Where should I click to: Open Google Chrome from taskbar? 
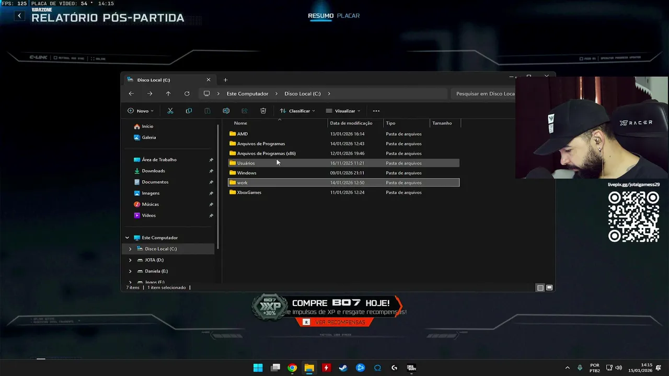pyautogui.click(x=292, y=368)
